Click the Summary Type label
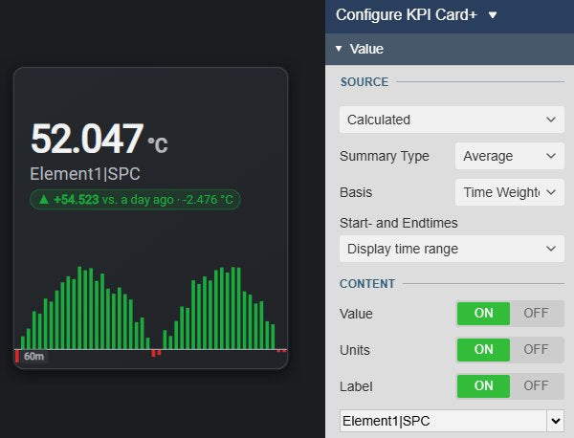This screenshot has width=574, height=438. (385, 156)
